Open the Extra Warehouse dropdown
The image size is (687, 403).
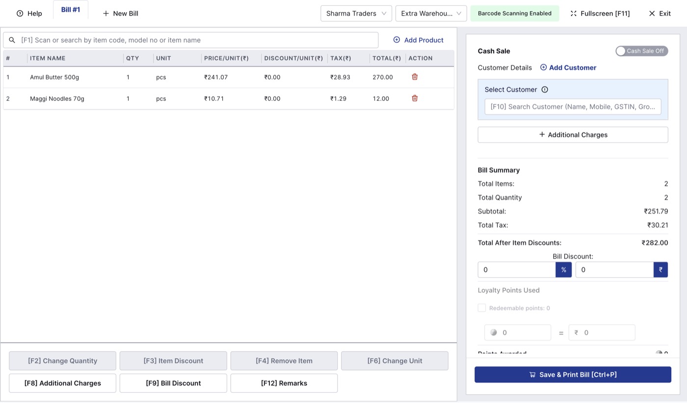tap(431, 14)
